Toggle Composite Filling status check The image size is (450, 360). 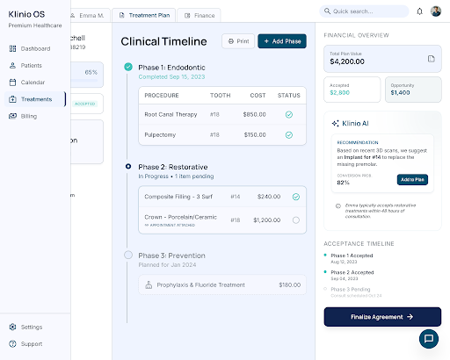tap(296, 197)
